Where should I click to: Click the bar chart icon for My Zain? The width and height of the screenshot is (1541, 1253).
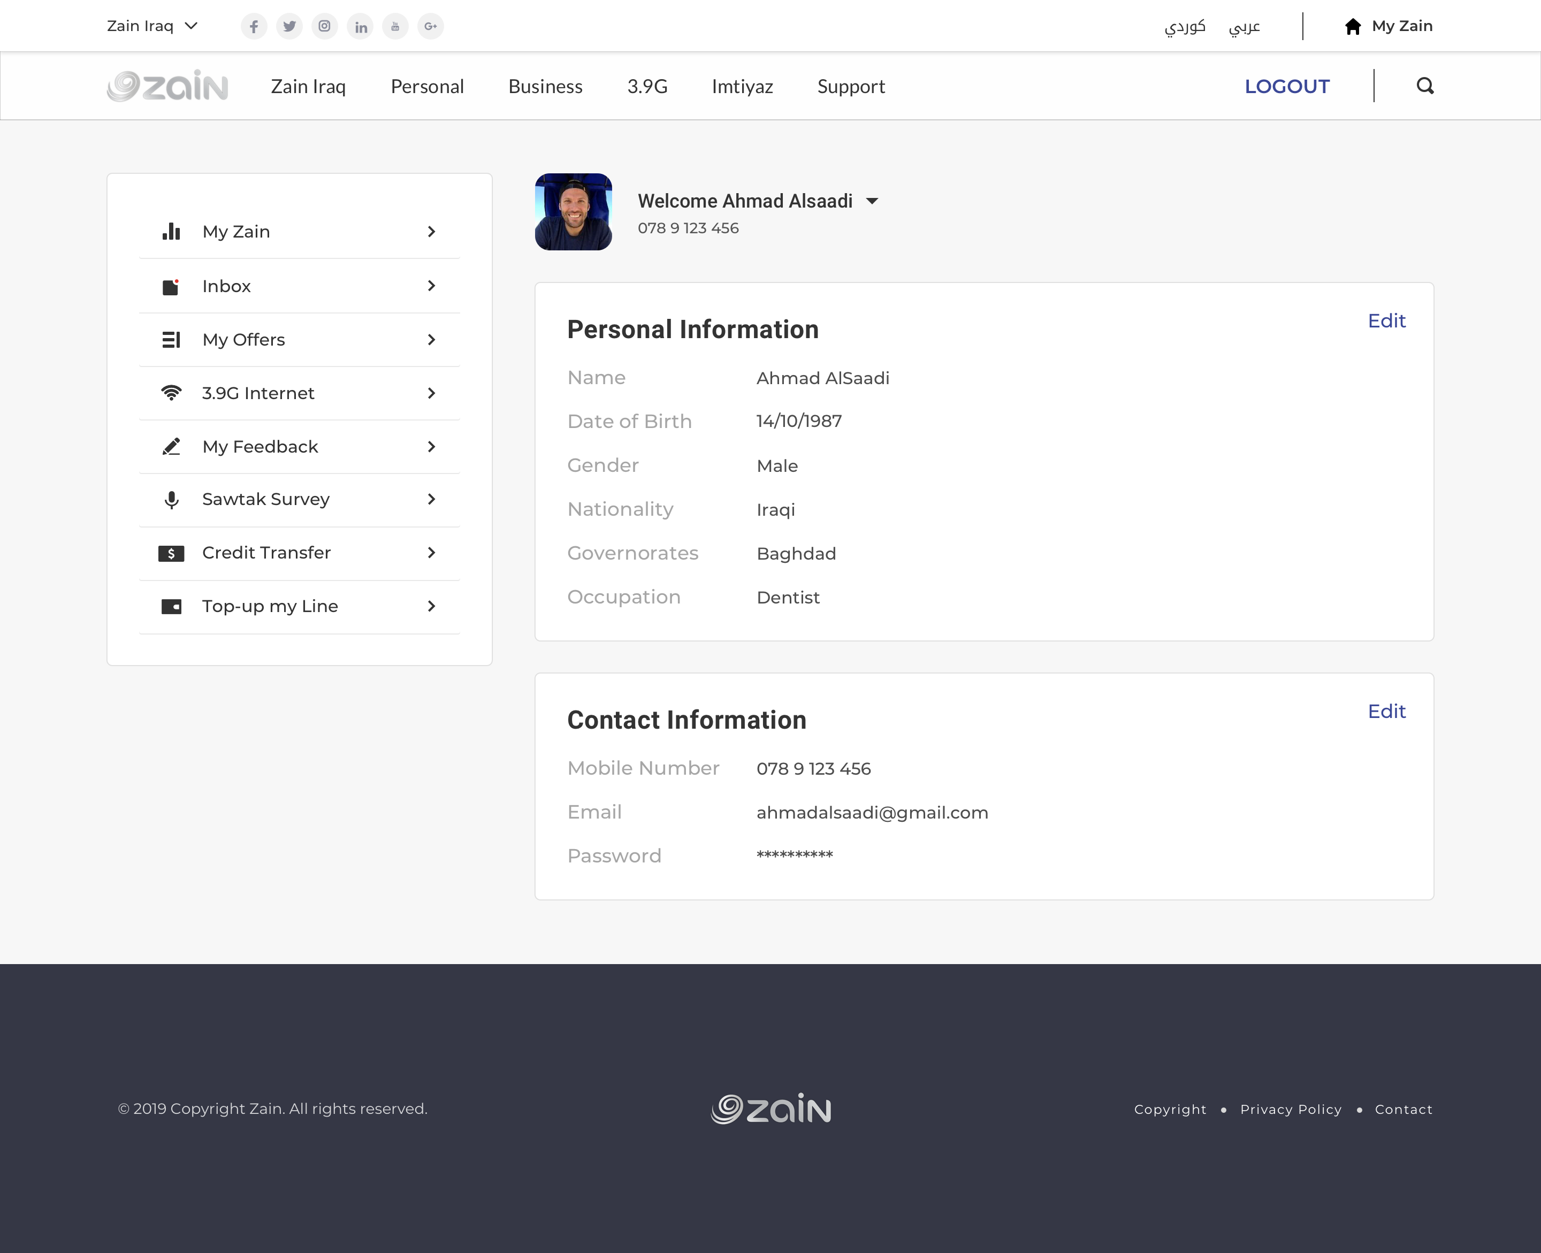(x=171, y=231)
